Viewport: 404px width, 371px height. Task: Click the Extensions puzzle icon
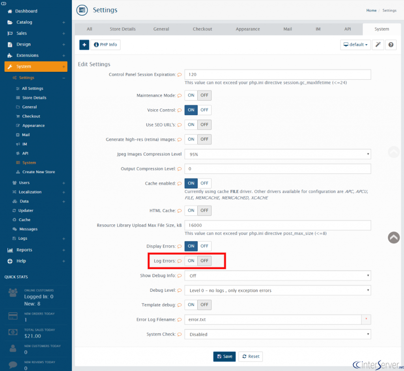(10, 56)
